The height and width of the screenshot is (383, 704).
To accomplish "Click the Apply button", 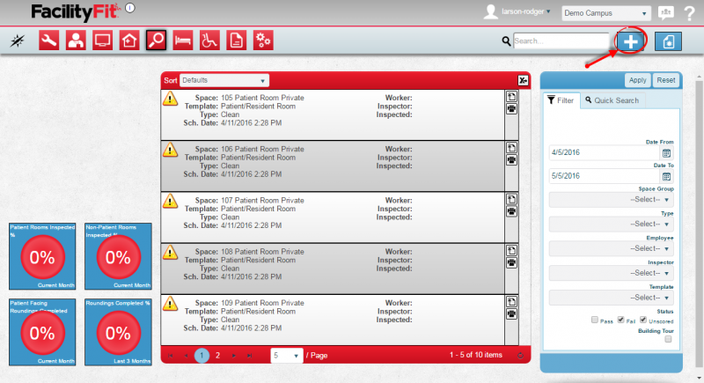I will (x=637, y=80).
